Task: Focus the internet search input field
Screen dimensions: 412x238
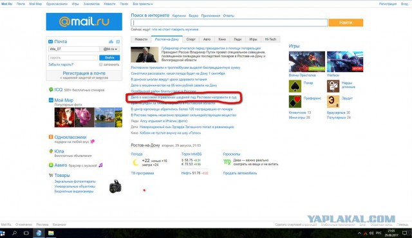Action: click(229, 23)
